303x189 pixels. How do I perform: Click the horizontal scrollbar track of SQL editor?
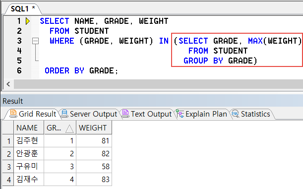click(x=158, y=84)
